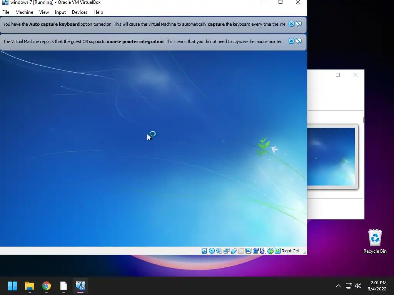
Task: Click the CPU virtualization status icon
Action: point(263,250)
